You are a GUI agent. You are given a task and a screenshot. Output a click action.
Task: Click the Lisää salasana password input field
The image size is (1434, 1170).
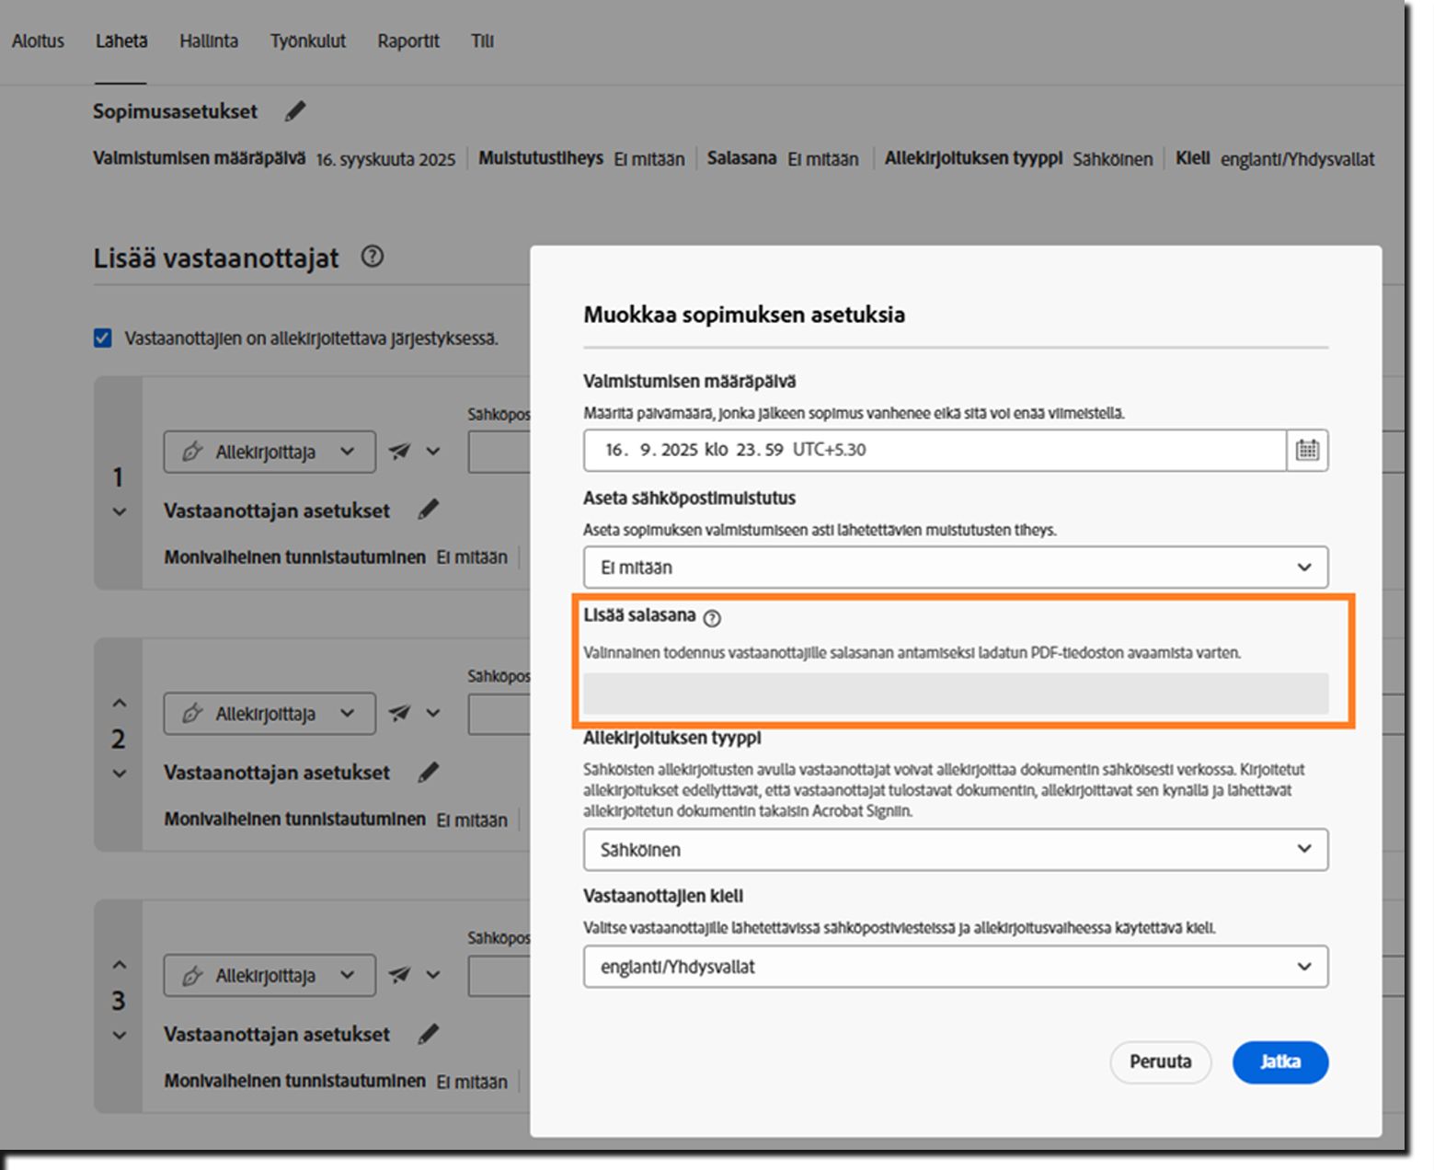point(955,694)
